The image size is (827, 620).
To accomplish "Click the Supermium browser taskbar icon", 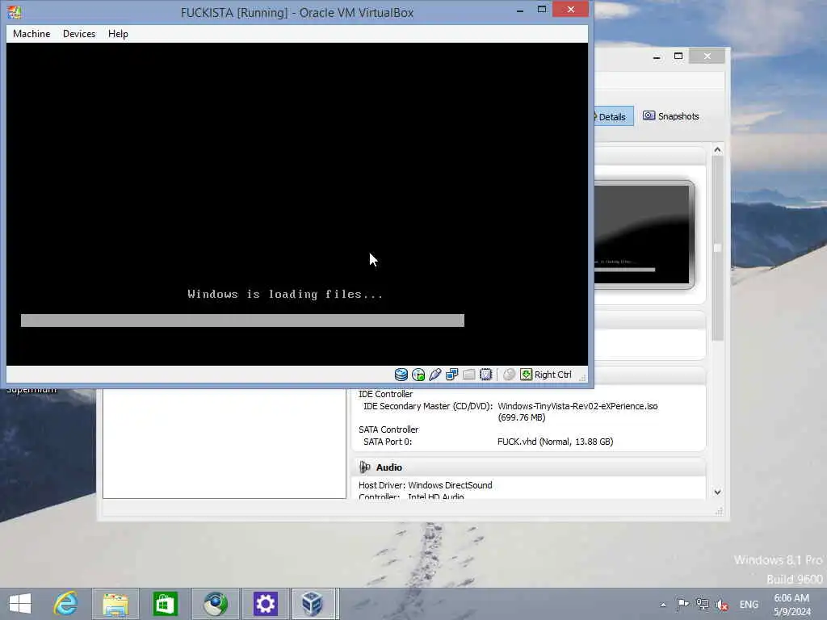I will (x=216, y=604).
